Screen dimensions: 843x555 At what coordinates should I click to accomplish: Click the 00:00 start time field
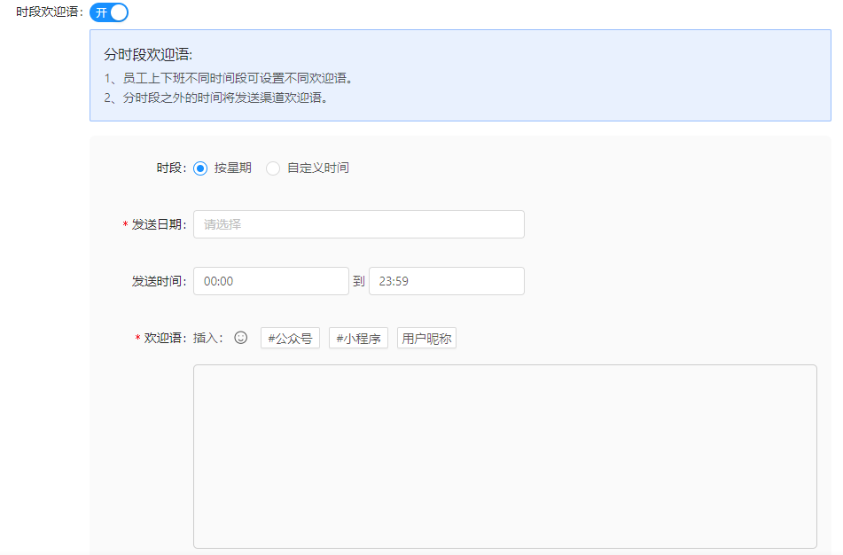[x=271, y=281]
